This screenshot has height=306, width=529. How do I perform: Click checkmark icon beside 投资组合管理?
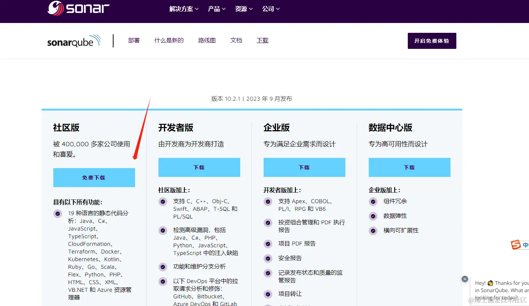point(268,222)
